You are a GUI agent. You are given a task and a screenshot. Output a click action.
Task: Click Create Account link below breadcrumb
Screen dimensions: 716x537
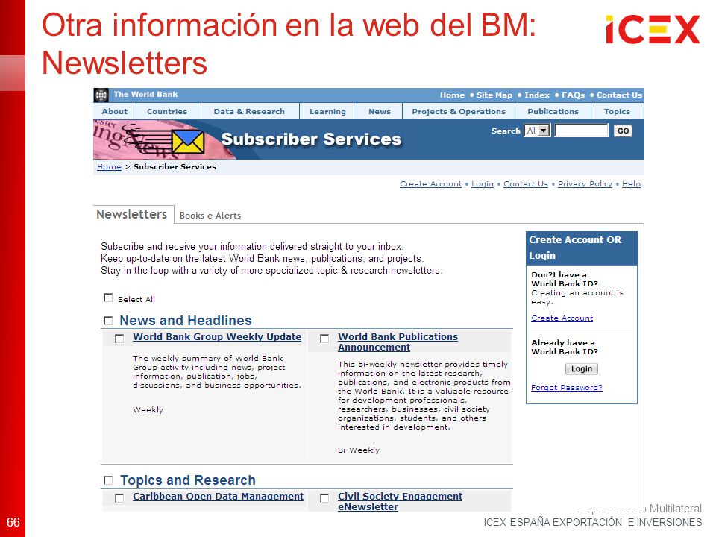click(430, 183)
